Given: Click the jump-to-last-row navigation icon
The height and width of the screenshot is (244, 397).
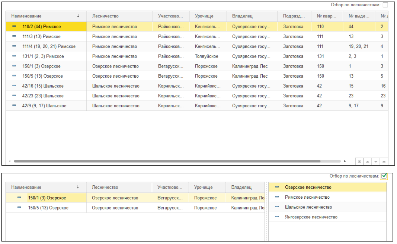Looking at the screenshot, I should coord(384,162).
